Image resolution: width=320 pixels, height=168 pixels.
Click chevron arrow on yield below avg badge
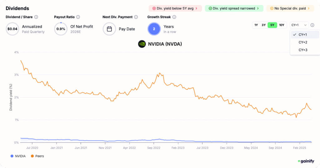coord(197,8)
